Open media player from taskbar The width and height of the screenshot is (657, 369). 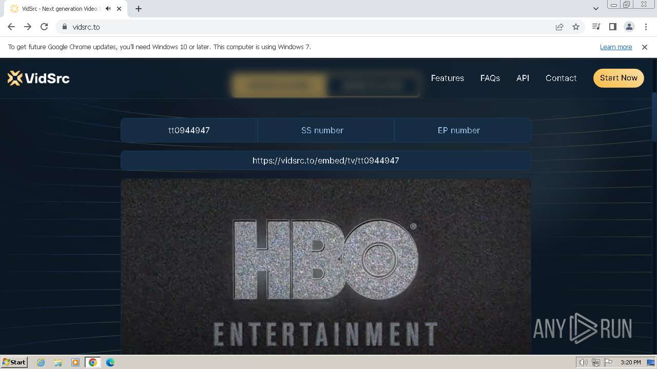(x=75, y=362)
